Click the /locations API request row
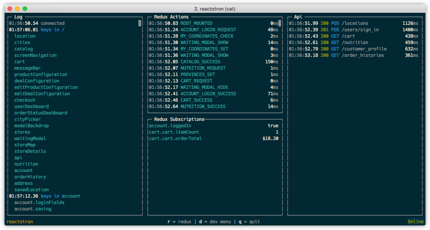Image resolution: width=430 pixels, height=230 pixels. (x=353, y=23)
